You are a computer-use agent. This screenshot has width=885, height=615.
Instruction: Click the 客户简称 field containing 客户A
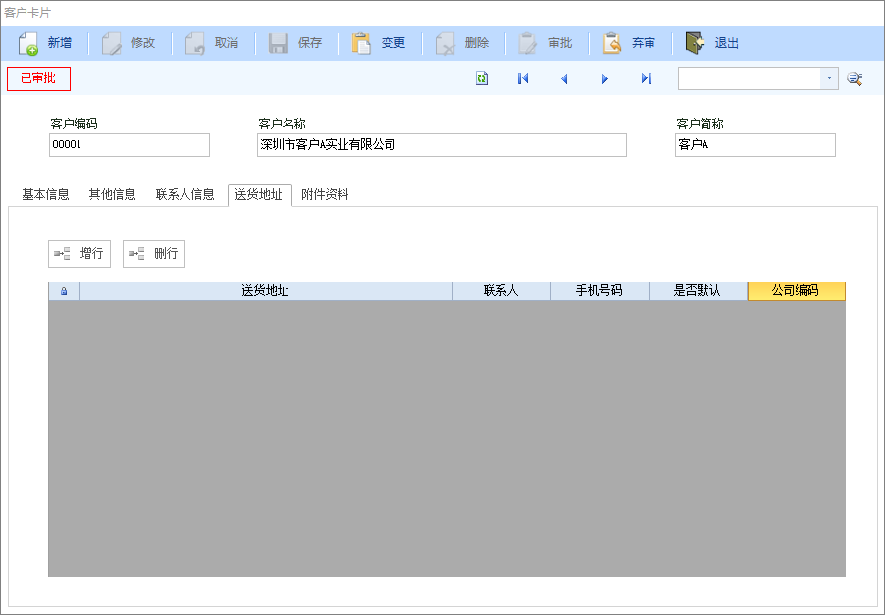pyautogui.click(x=755, y=145)
